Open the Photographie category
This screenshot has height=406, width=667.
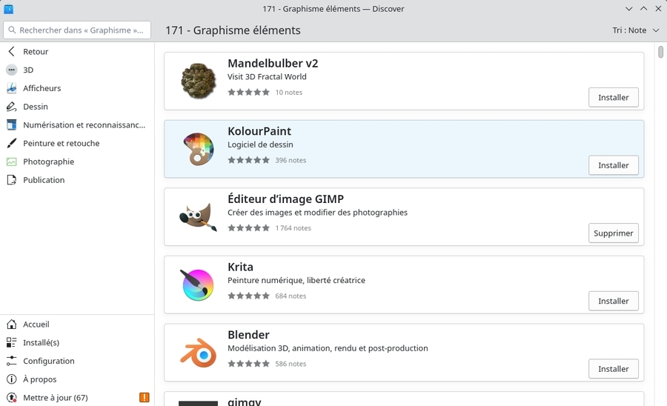coord(48,162)
